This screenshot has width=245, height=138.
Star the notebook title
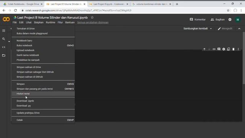coord(92,17)
